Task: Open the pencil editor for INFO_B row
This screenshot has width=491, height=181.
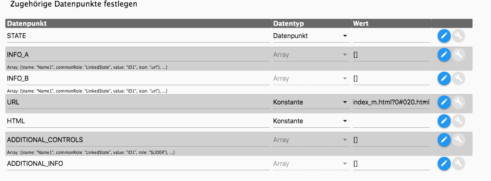Action: pyautogui.click(x=444, y=79)
